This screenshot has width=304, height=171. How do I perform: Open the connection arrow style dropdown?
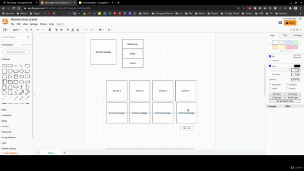[x=85, y=30]
